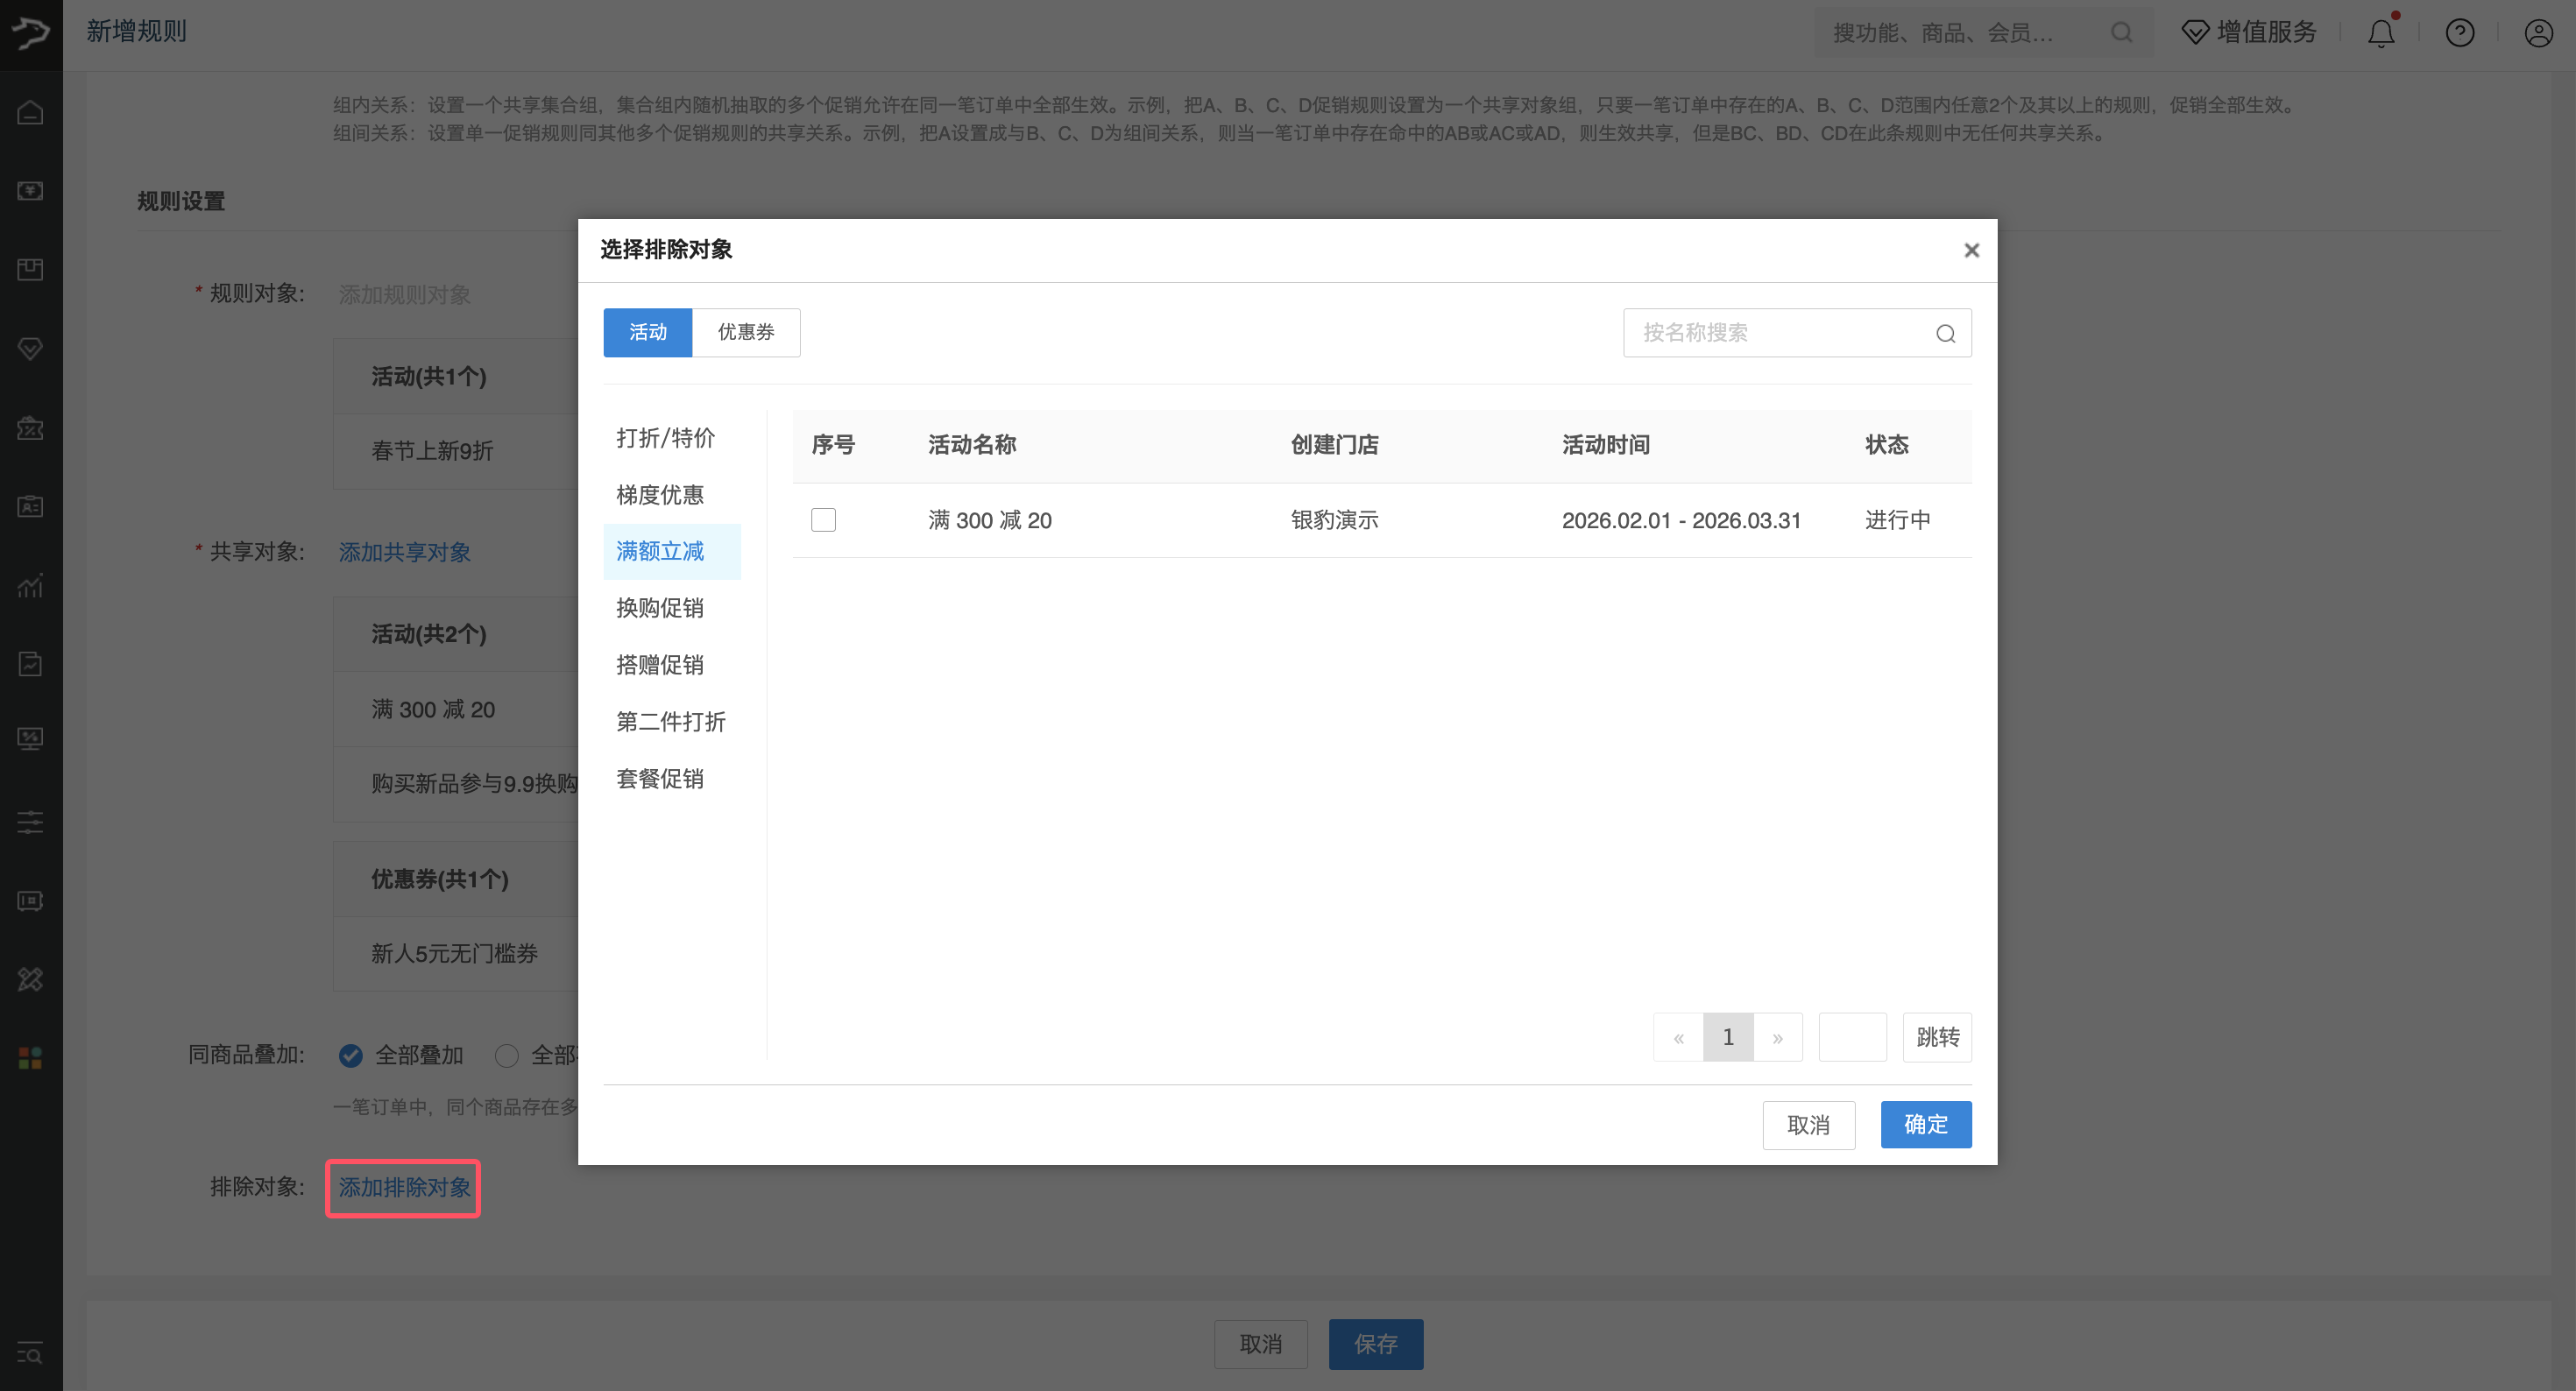Open the ID card sidebar icon
Viewport: 2576px width, 1391px height.
(x=31, y=506)
